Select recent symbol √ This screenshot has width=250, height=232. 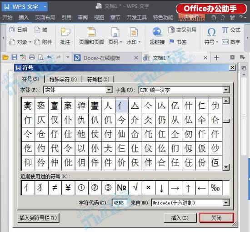click(x=135, y=187)
